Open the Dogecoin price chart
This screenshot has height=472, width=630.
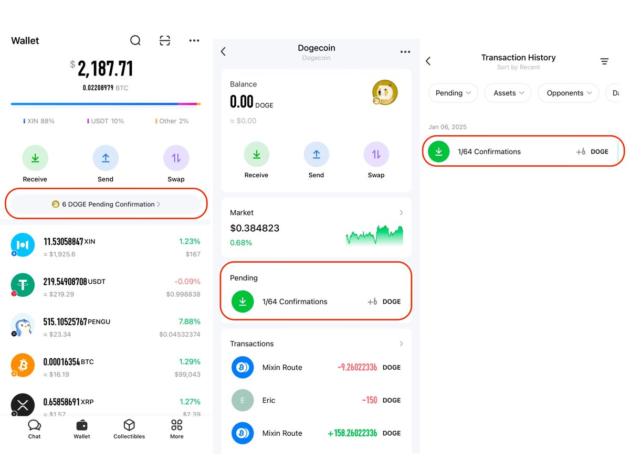(374, 235)
